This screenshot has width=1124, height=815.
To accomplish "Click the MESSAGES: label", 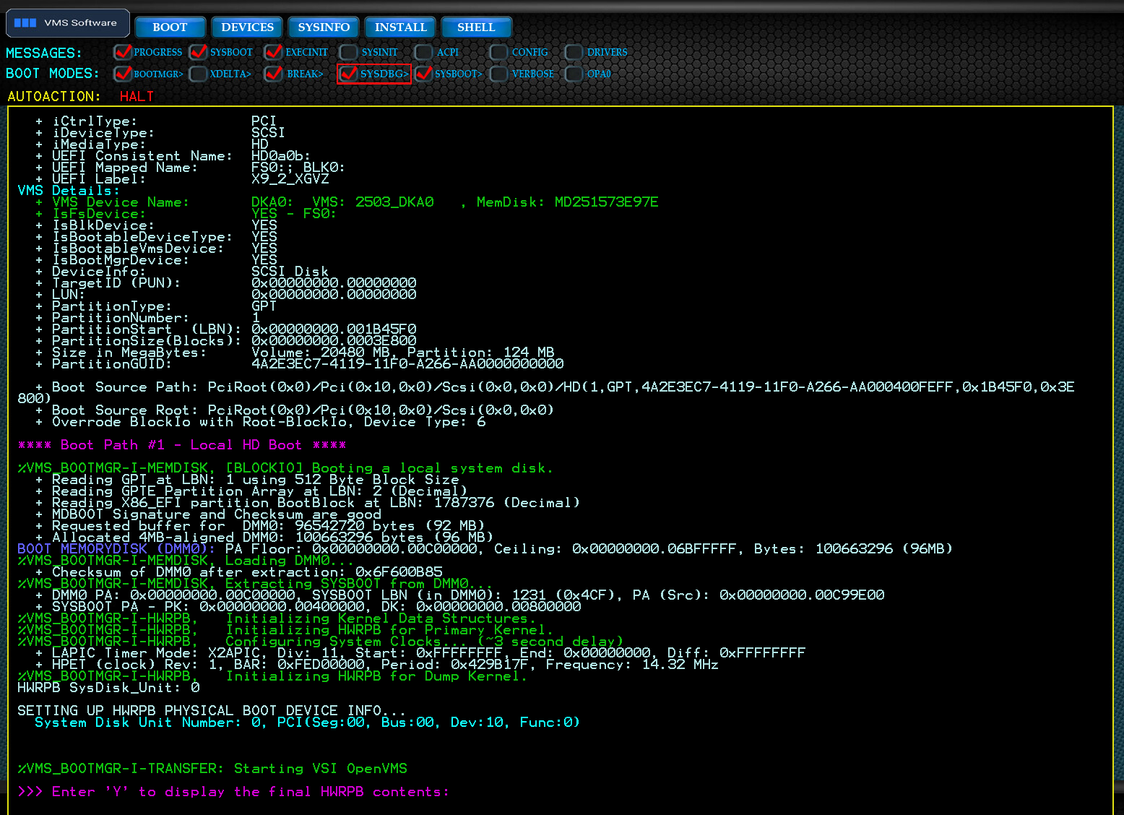I will click(x=44, y=53).
